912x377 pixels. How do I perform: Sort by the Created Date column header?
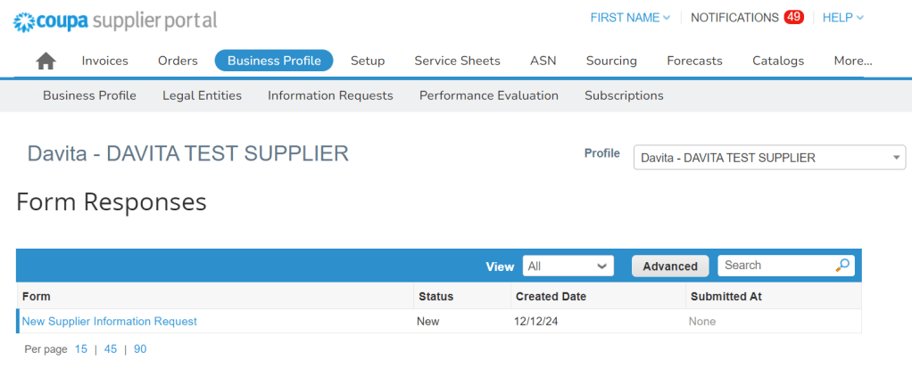click(x=551, y=296)
